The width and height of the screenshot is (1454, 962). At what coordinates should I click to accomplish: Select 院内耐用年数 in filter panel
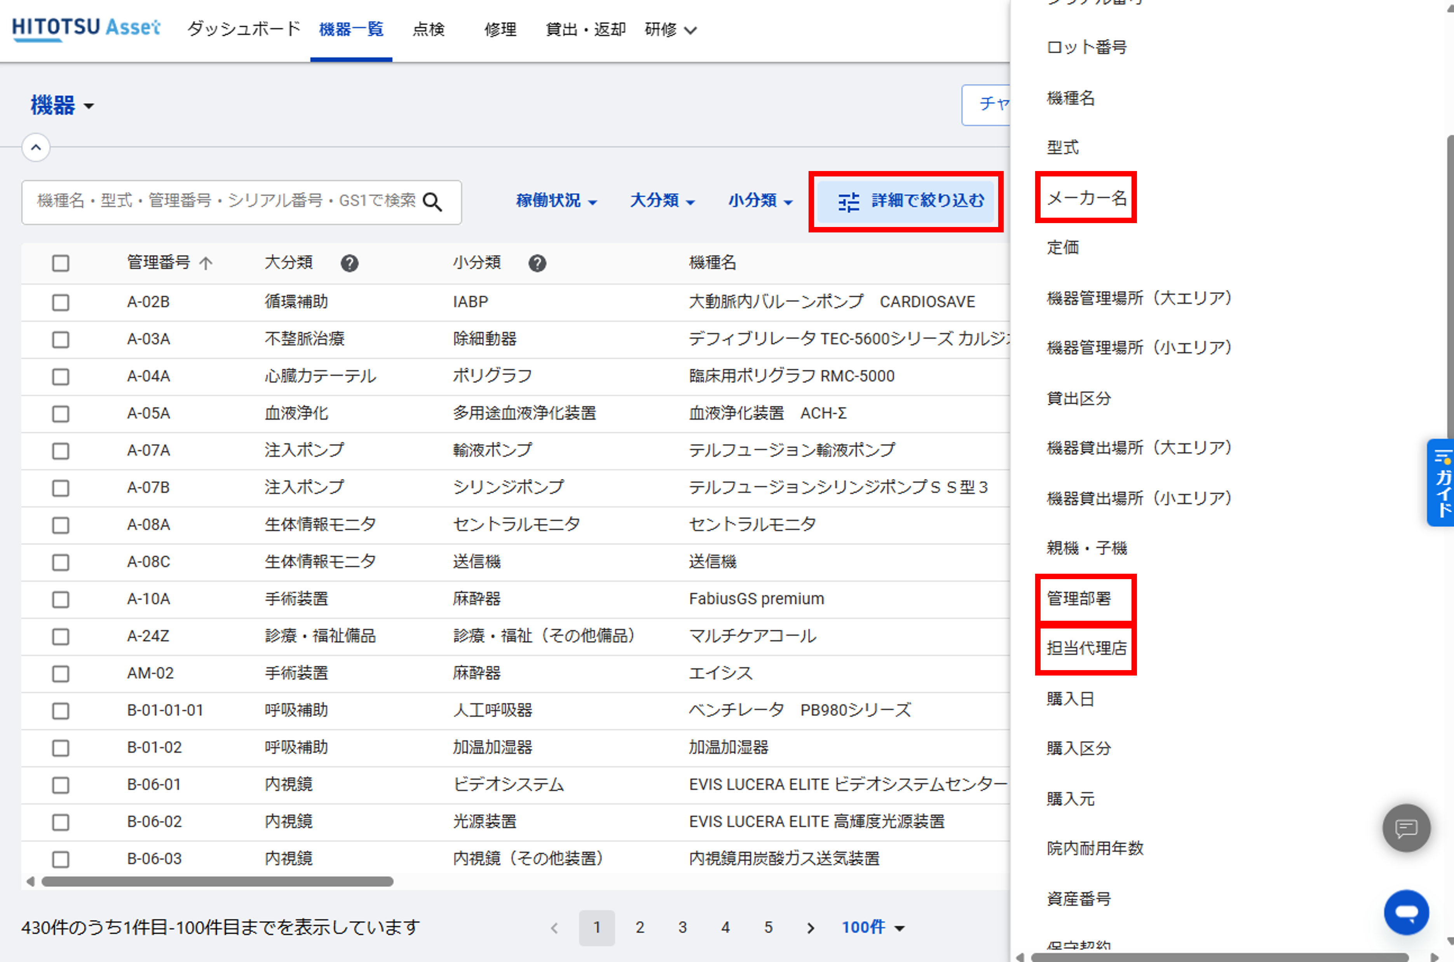point(1095,849)
